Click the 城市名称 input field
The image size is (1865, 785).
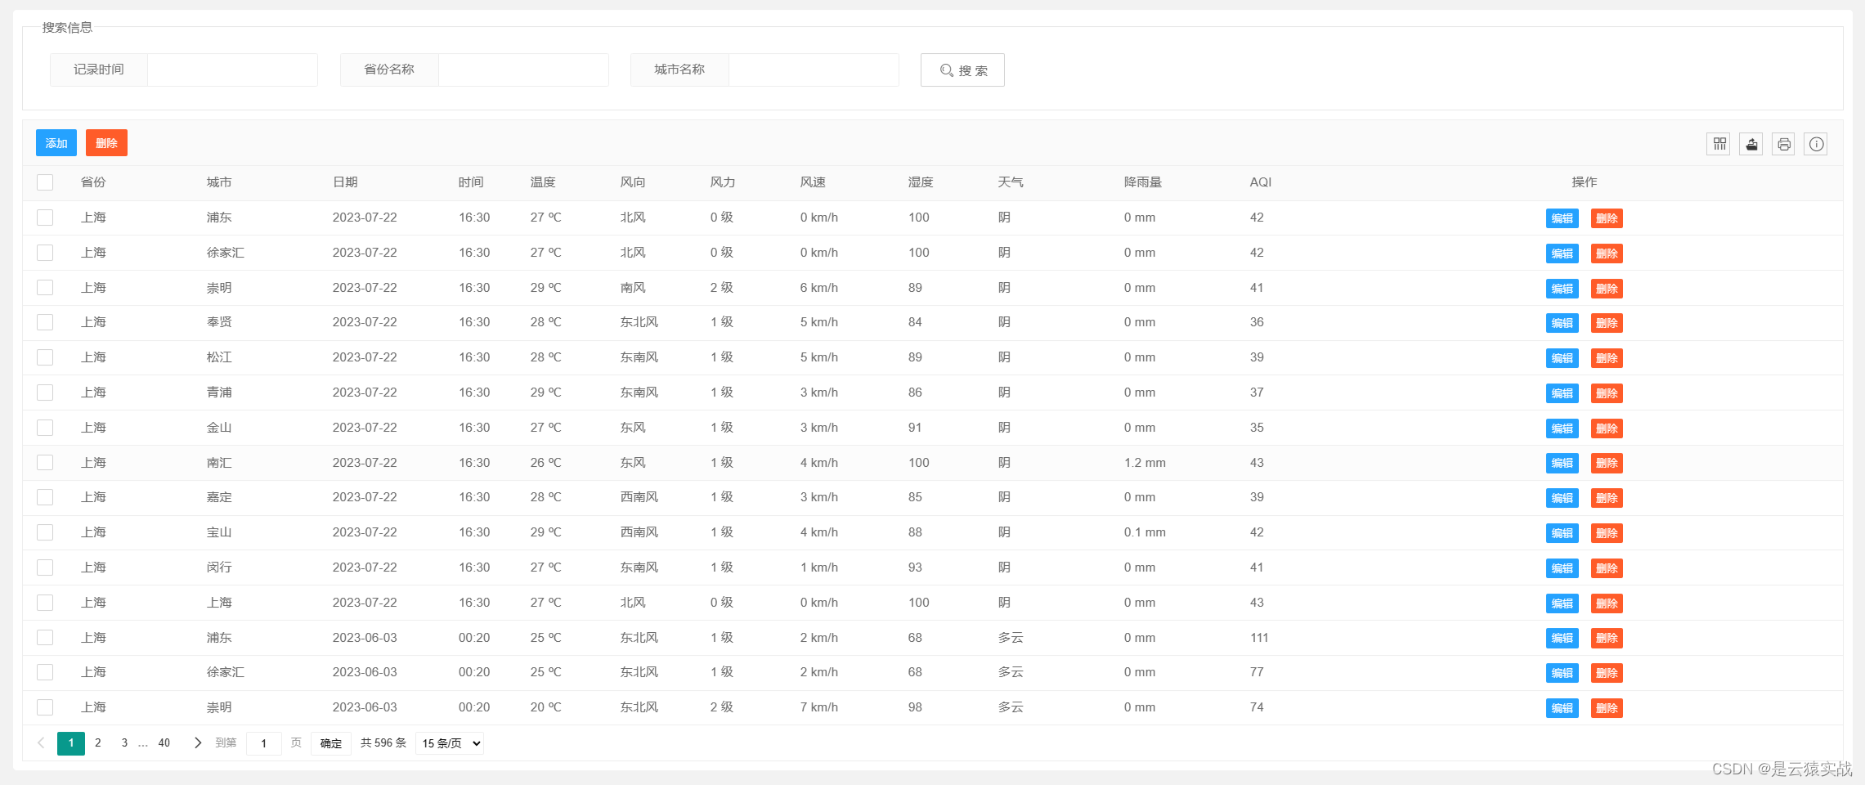pyautogui.click(x=814, y=70)
